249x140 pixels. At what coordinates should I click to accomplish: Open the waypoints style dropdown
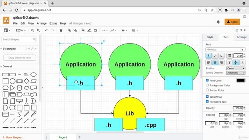pos(113,30)
